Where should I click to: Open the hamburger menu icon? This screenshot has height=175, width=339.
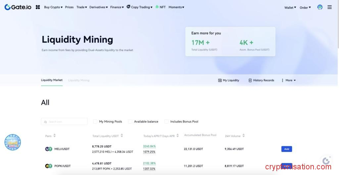(329, 7)
